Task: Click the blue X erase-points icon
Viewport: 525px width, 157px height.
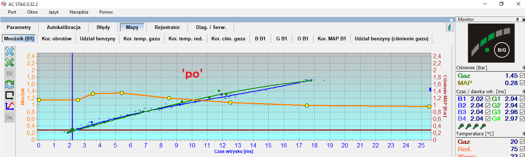Action: [9, 51]
